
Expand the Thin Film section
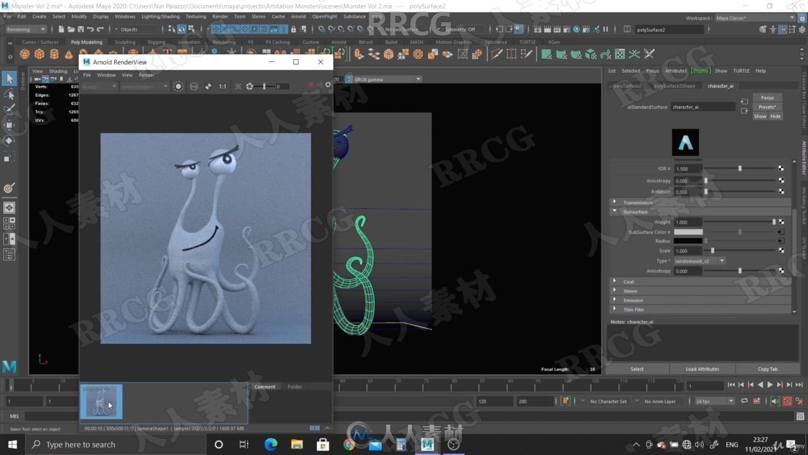[700, 309]
